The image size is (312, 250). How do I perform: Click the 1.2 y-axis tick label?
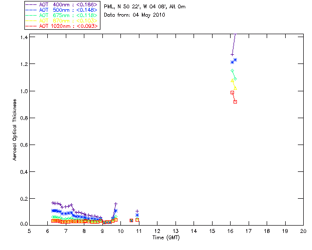(24, 64)
